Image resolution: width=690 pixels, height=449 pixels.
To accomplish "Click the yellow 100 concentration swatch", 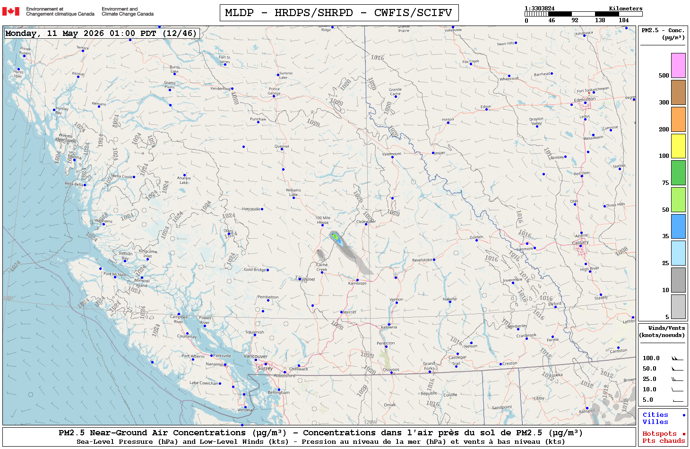I will 678,146.
